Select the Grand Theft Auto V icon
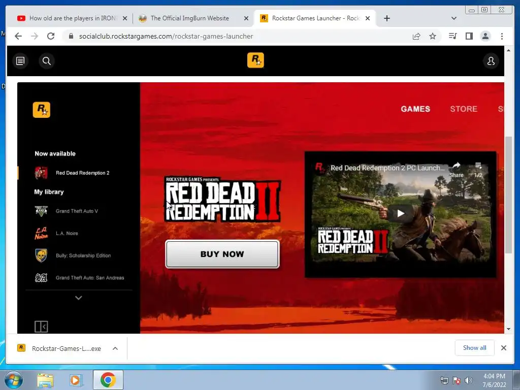The width and height of the screenshot is (520, 390). click(41, 211)
